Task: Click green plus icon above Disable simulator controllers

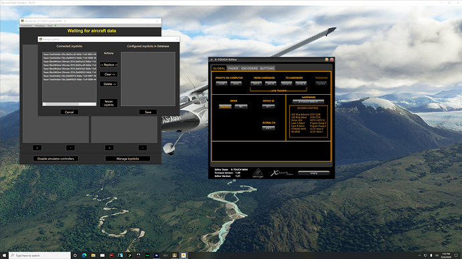Action: pos(37,148)
